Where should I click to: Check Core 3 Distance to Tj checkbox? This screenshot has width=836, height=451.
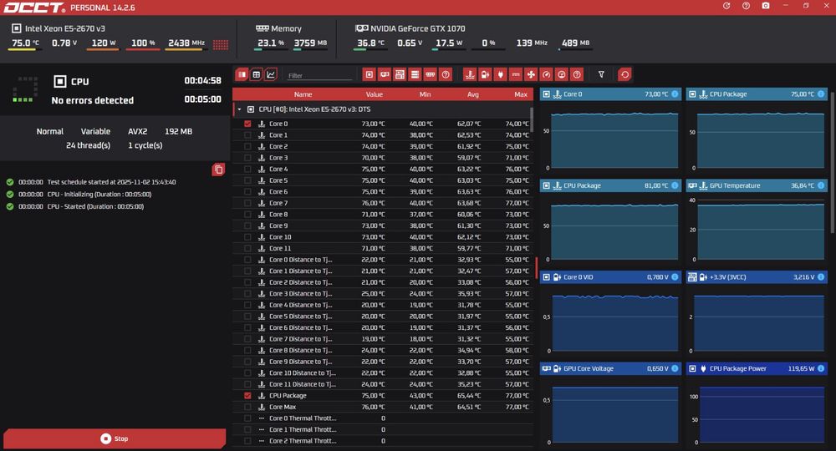(x=247, y=293)
